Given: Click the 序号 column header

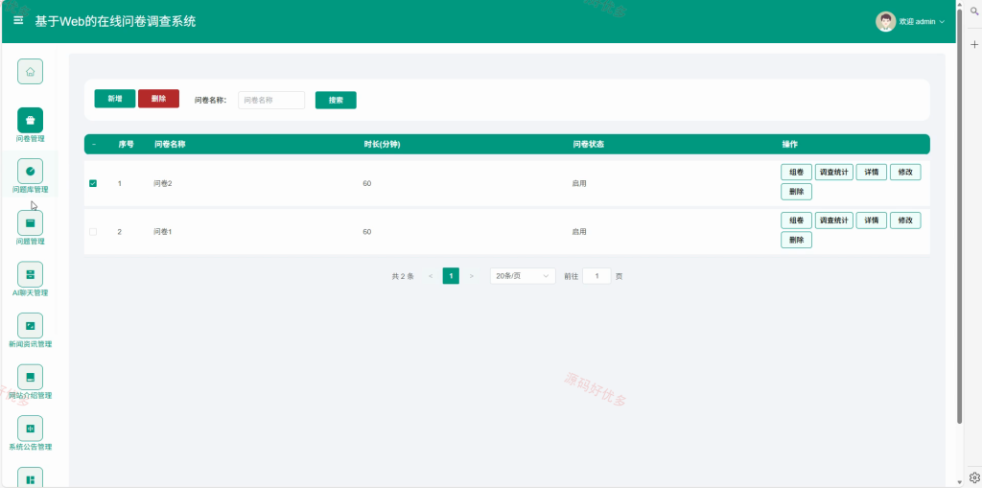Looking at the screenshot, I should point(126,144).
